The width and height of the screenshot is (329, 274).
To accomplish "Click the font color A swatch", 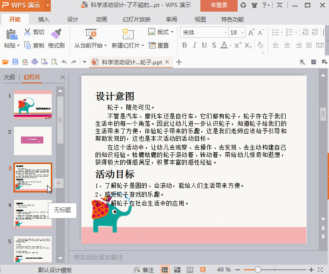I will pos(224,45).
